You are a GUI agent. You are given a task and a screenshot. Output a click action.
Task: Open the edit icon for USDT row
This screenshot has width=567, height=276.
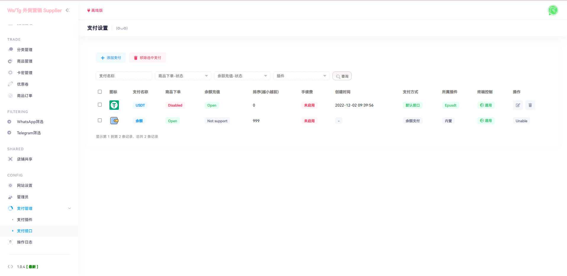(x=518, y=105)
